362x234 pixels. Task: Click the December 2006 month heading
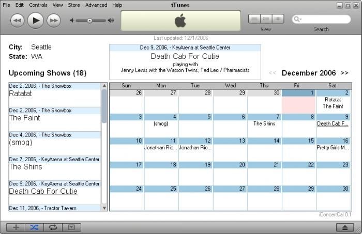309,73
